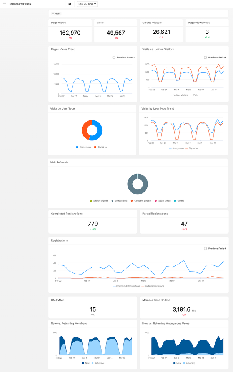
Task: Toggle Anonymous legend in Visits by User Type donut
Action: 83,147
